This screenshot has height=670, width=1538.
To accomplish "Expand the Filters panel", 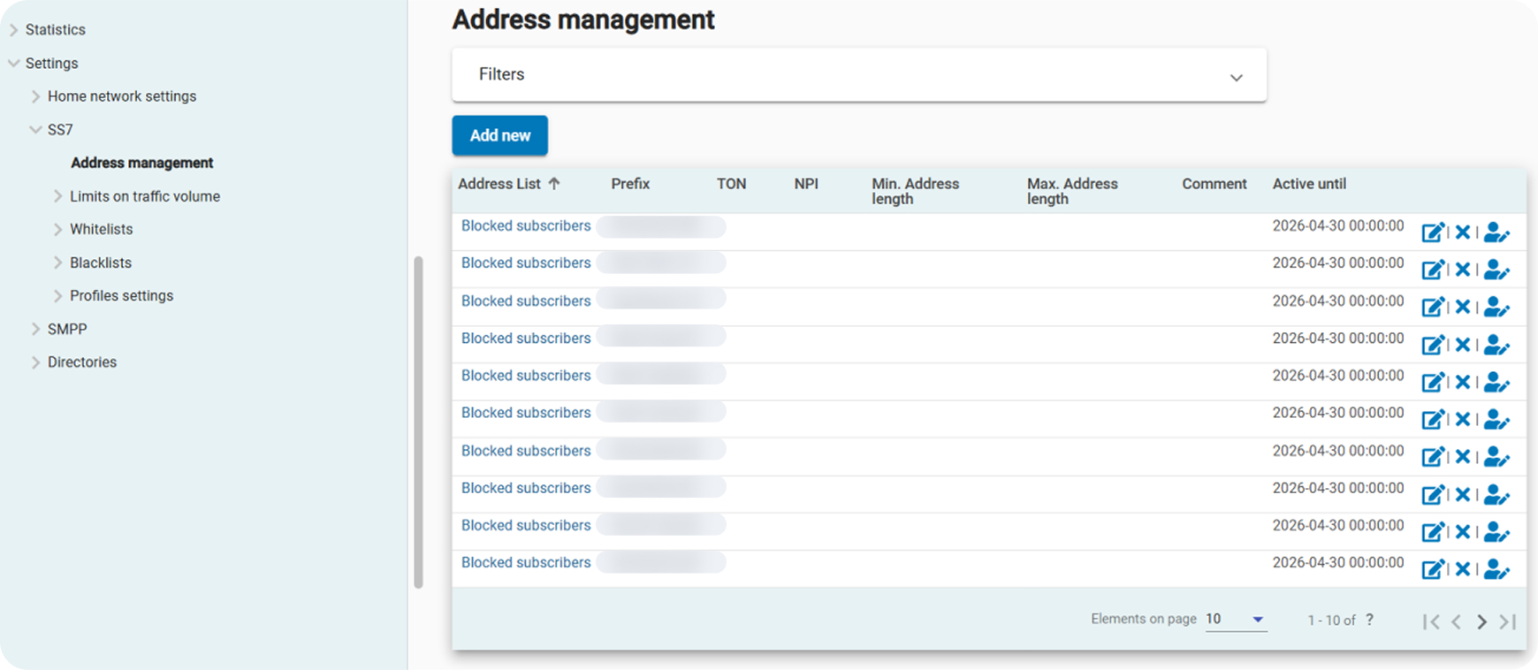I will pyautogui.click(x=859, y=75).
